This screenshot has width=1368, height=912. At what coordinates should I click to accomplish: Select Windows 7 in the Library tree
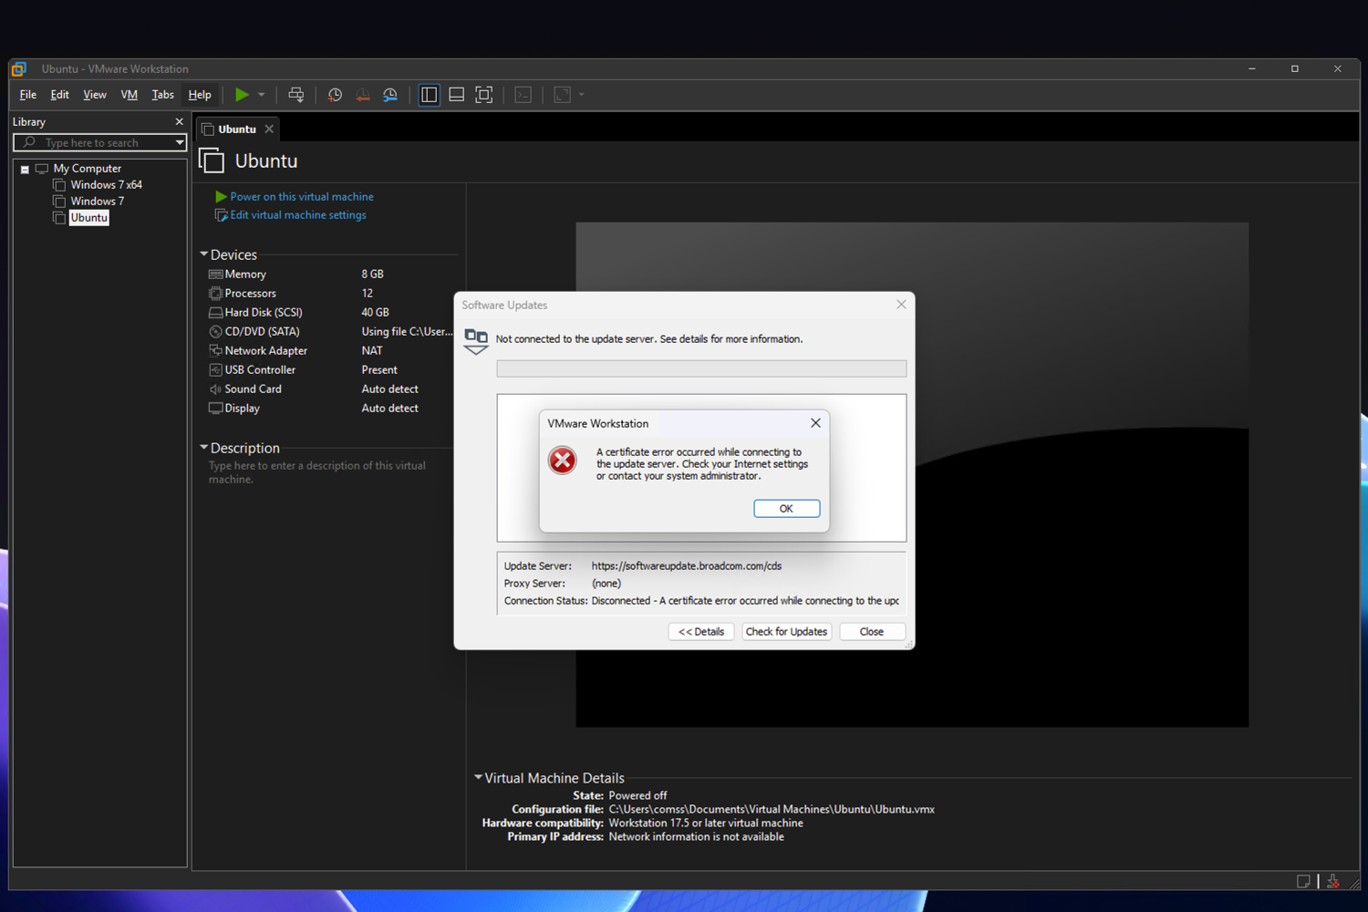(x=98, y=202)
